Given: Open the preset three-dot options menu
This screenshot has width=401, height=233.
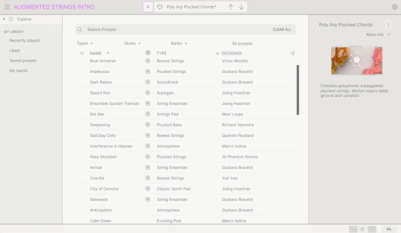Looking at the screenshot, I should click(388, 25).
